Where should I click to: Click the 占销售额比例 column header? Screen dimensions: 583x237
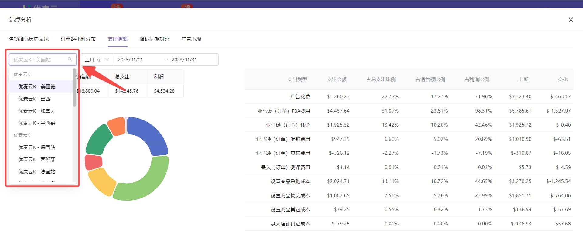point(430,80)
